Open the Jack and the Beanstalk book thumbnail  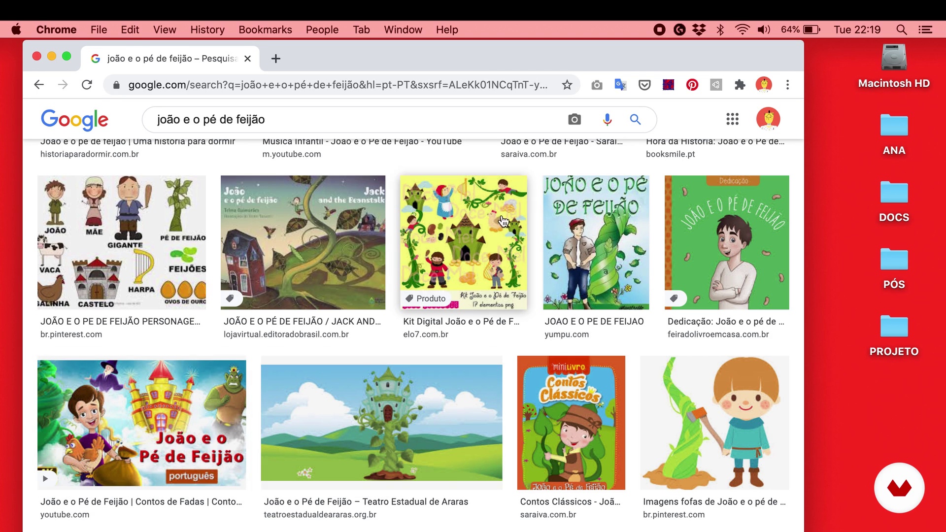tap(303, 242)
